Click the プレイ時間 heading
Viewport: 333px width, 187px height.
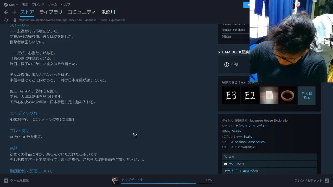20,131
